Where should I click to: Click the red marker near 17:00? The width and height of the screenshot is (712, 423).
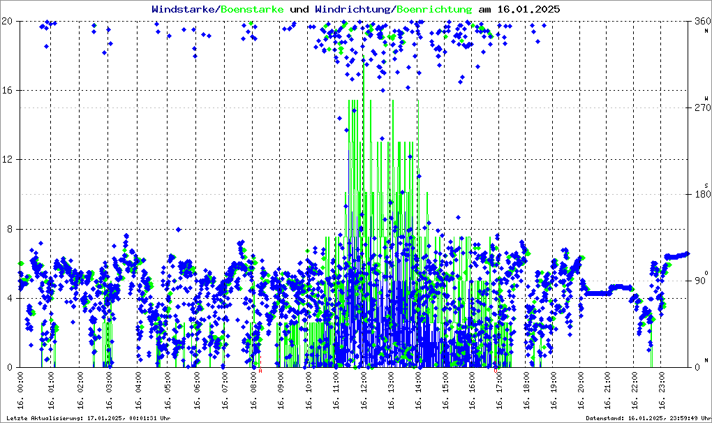(496, 371)
